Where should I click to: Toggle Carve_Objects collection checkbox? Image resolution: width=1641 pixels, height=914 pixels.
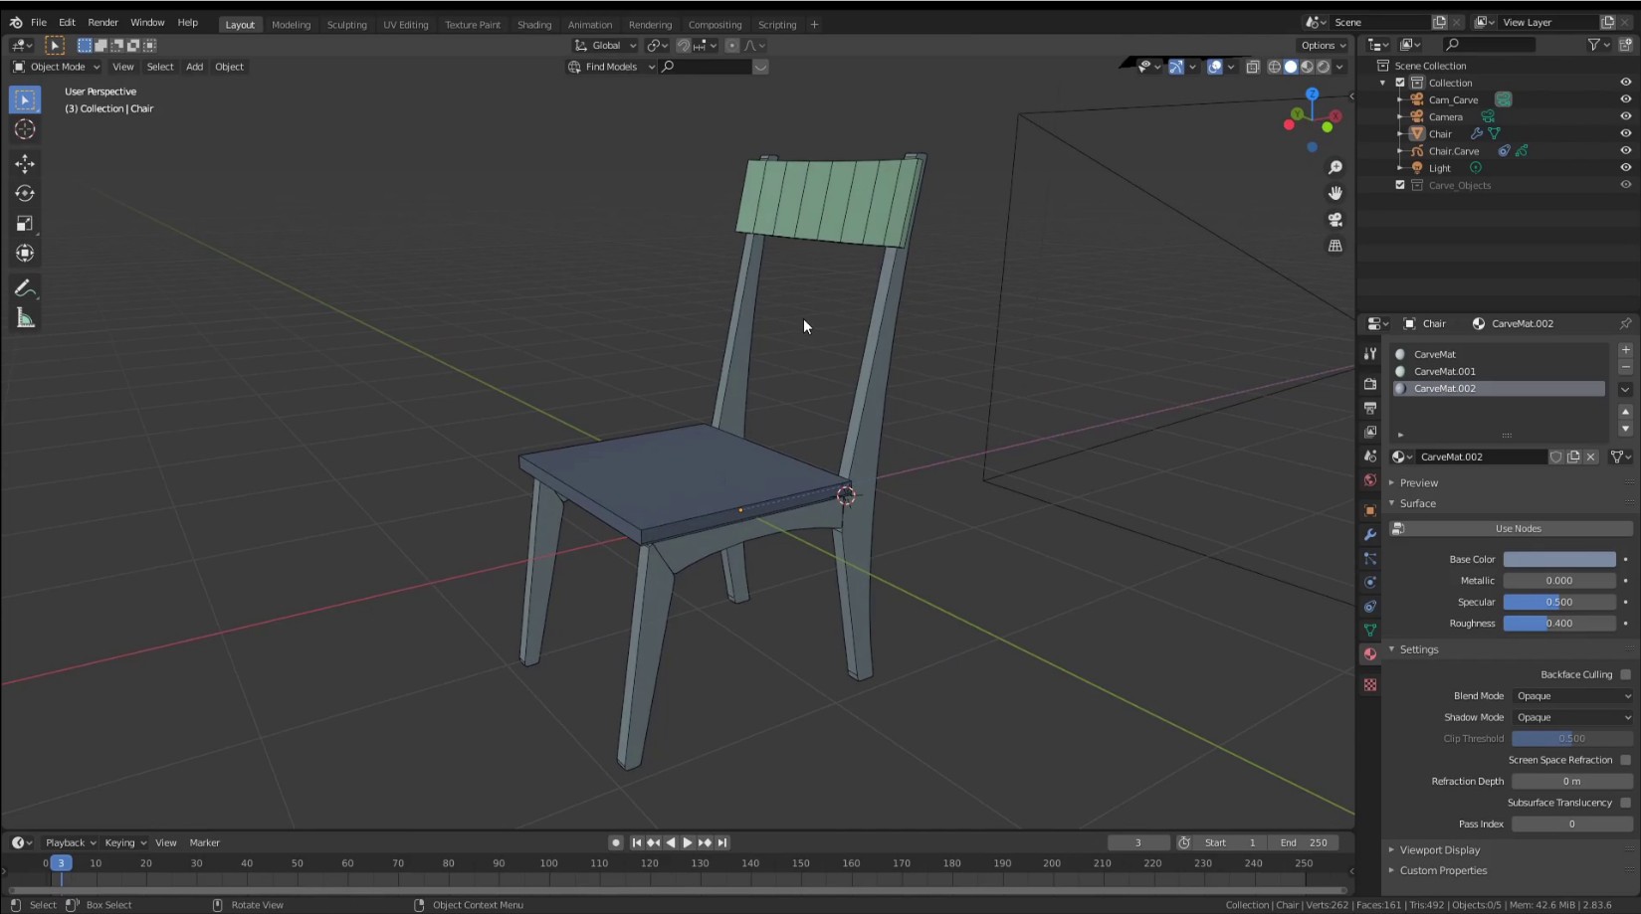[x=1400, y=185]
